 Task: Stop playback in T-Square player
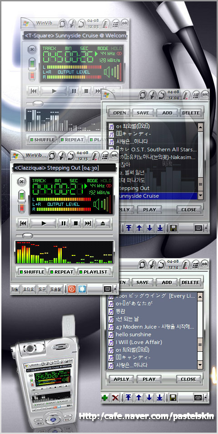(x=86, y=91)
